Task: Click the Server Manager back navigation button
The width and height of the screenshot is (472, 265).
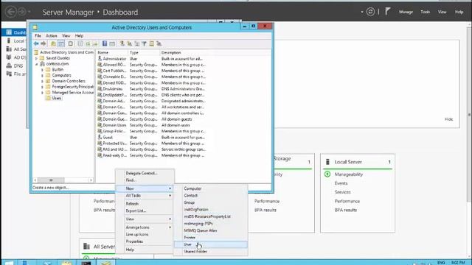Action: [x=11, y=12]
